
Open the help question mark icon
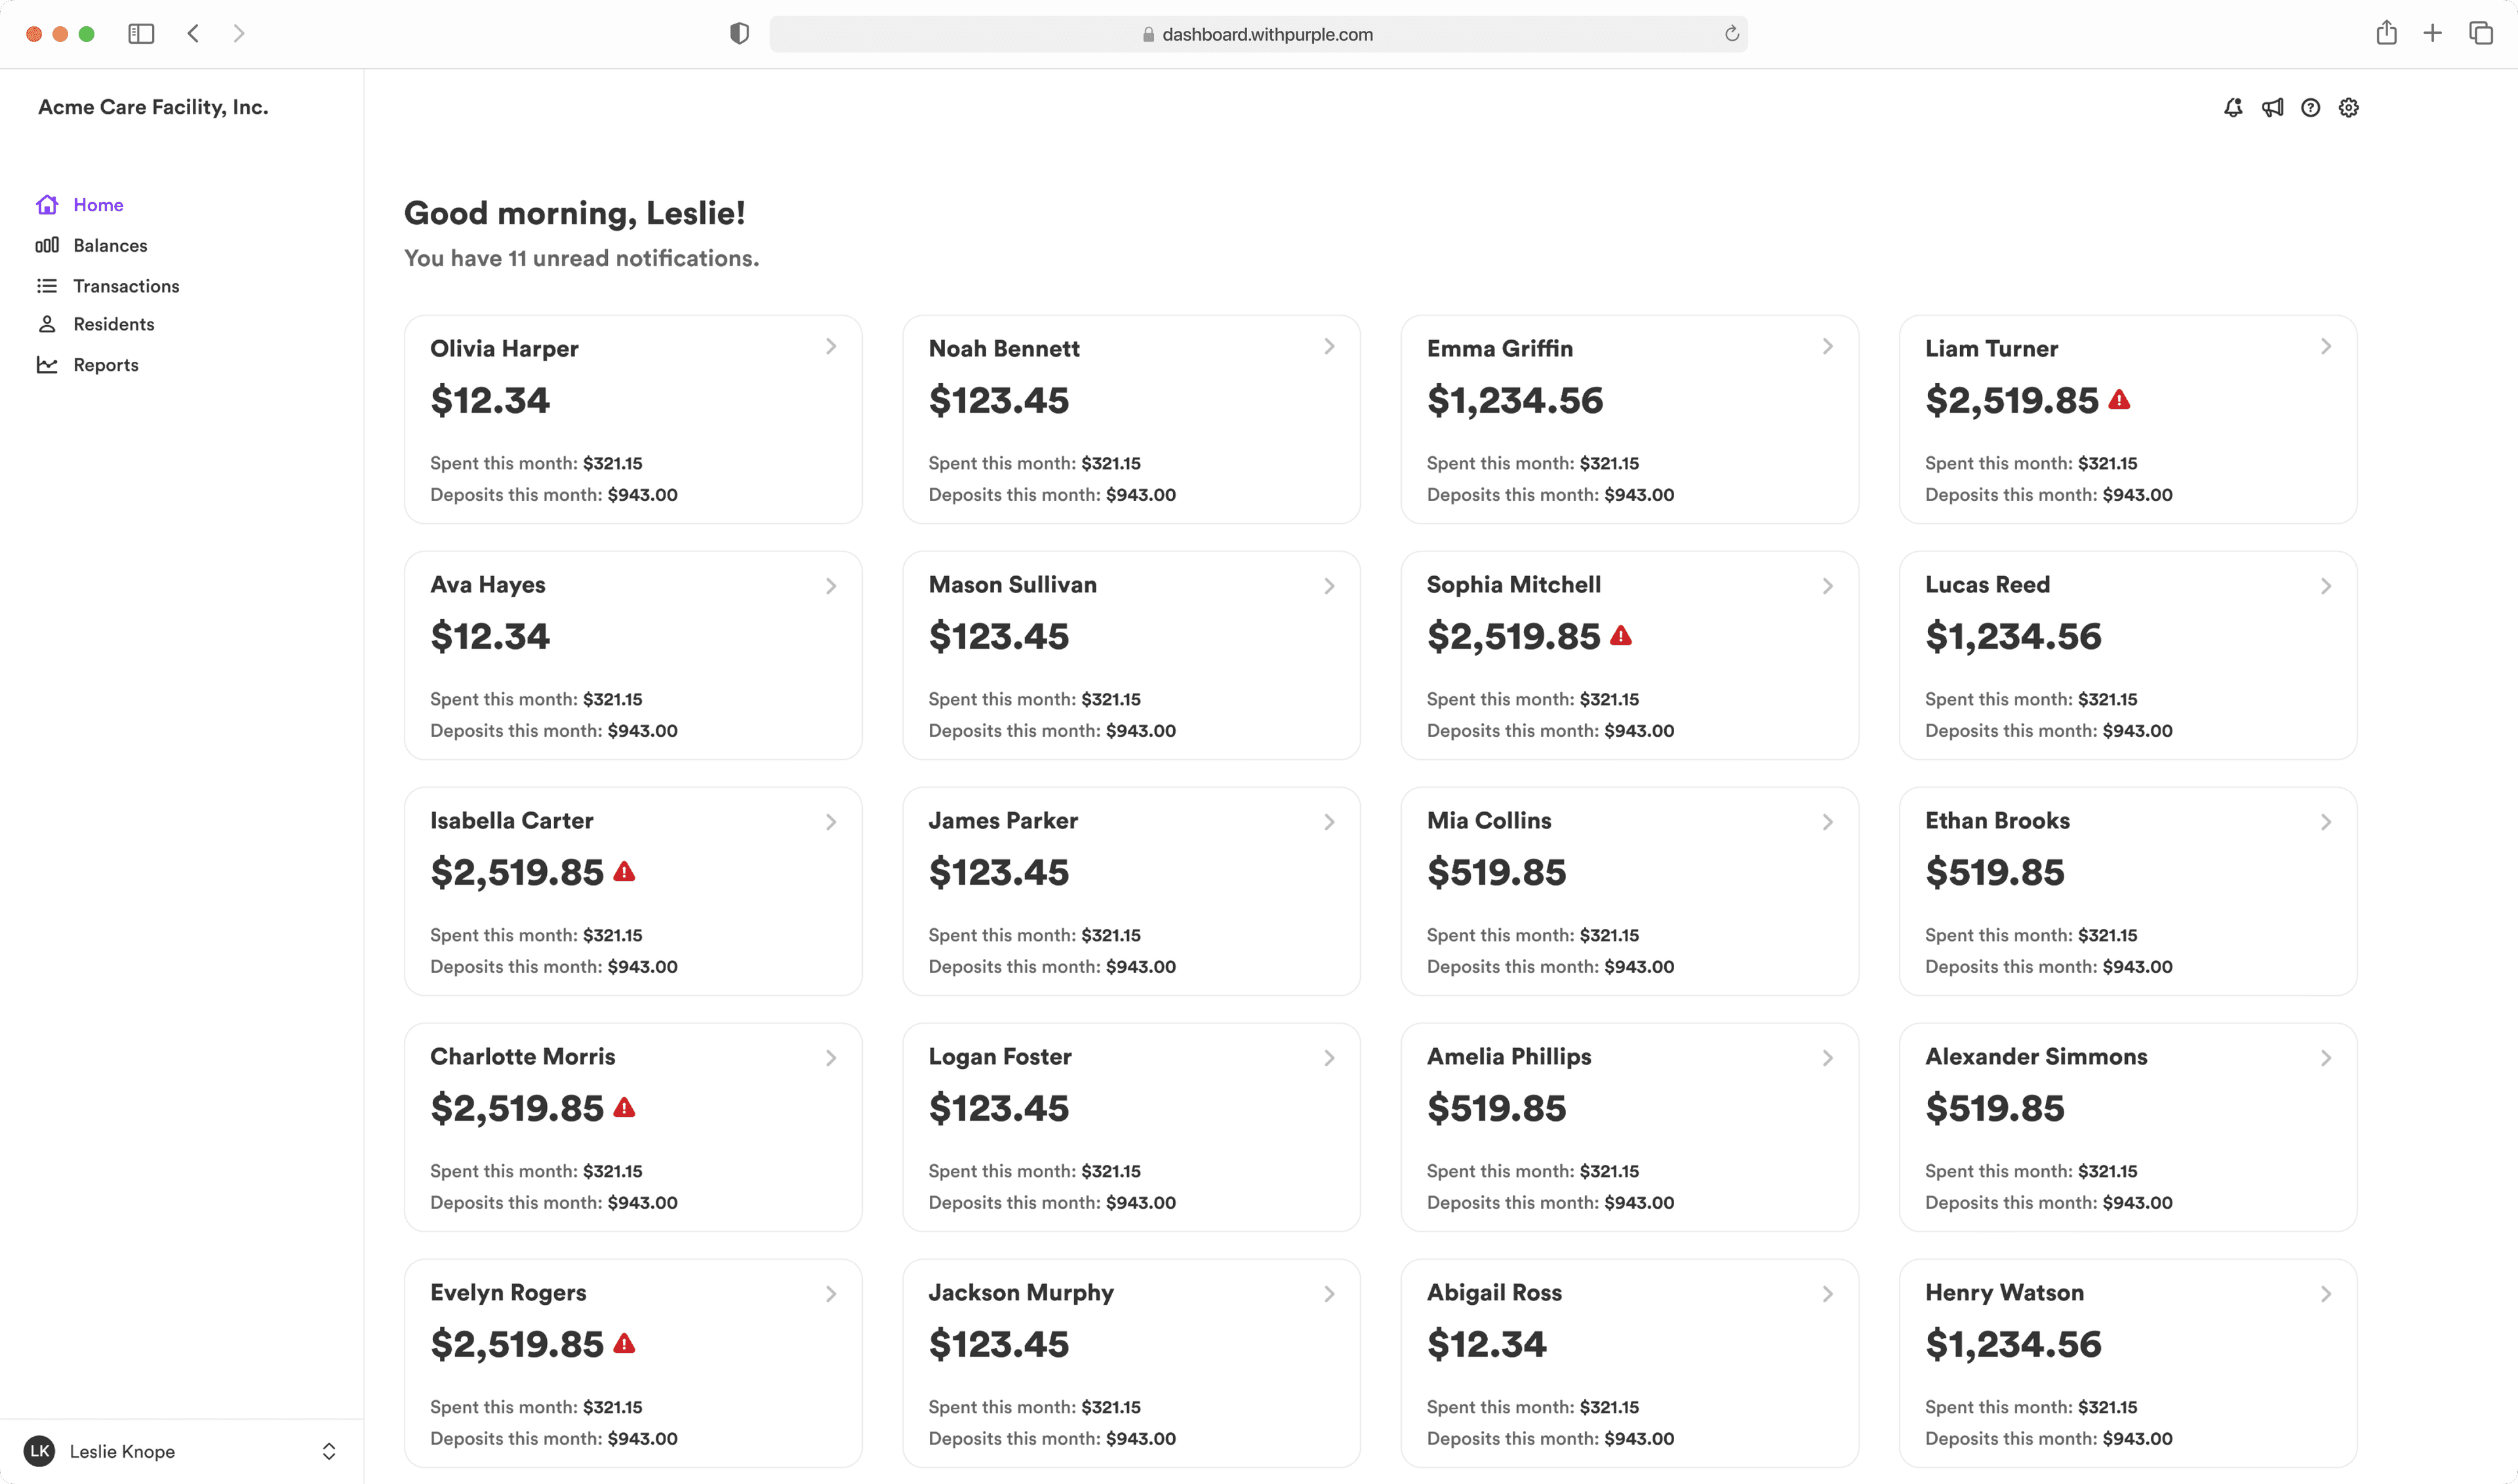coord(2310,107)
